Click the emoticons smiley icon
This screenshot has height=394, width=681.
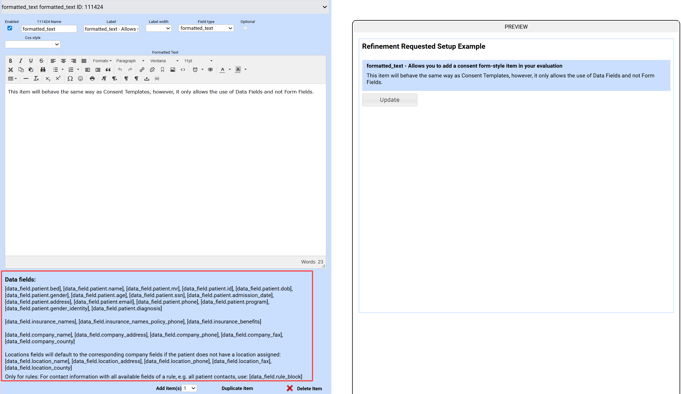point(80,79)
